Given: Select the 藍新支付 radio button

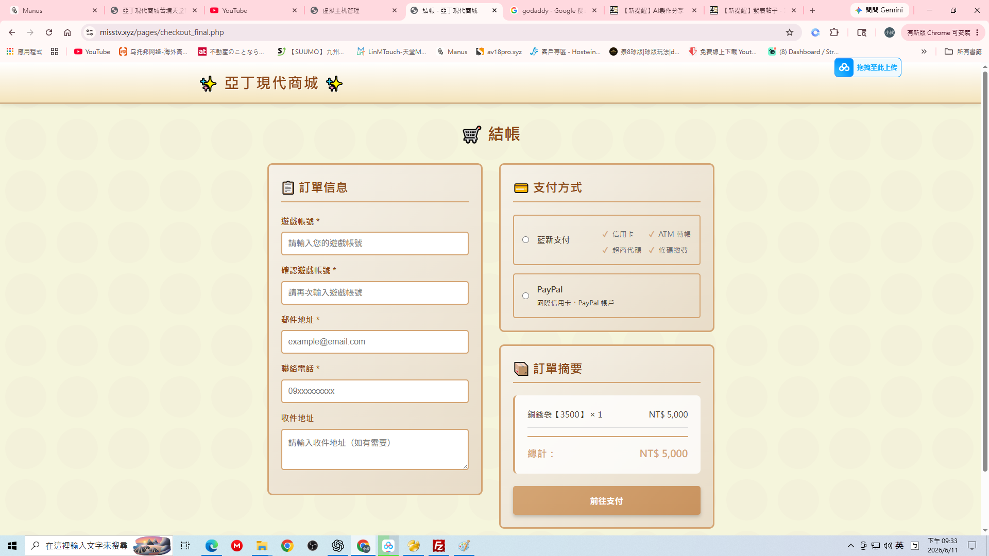Looking at the screenshot, I should point(525,240).
